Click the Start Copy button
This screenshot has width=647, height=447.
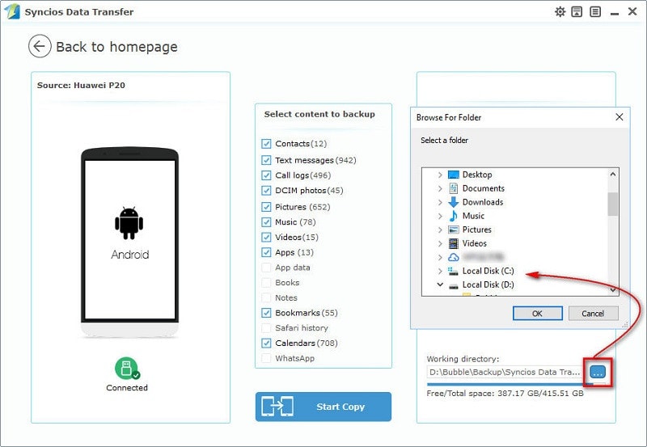[323, 407]
